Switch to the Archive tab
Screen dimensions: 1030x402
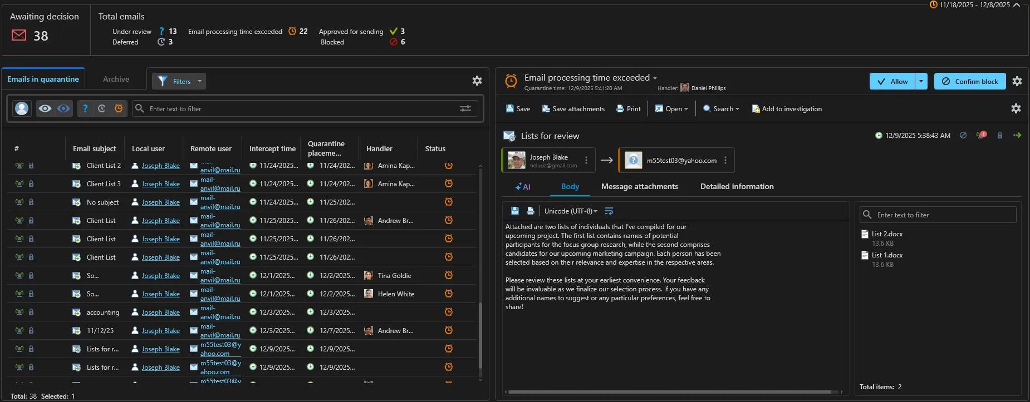click(116, 79)
